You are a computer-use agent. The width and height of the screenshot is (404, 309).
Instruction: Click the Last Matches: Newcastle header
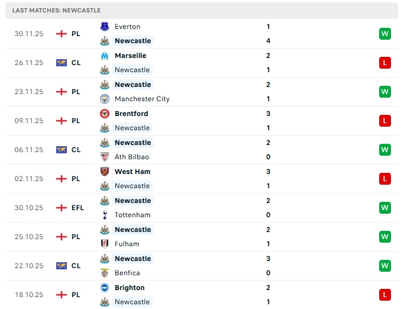(x=56, y=11)
